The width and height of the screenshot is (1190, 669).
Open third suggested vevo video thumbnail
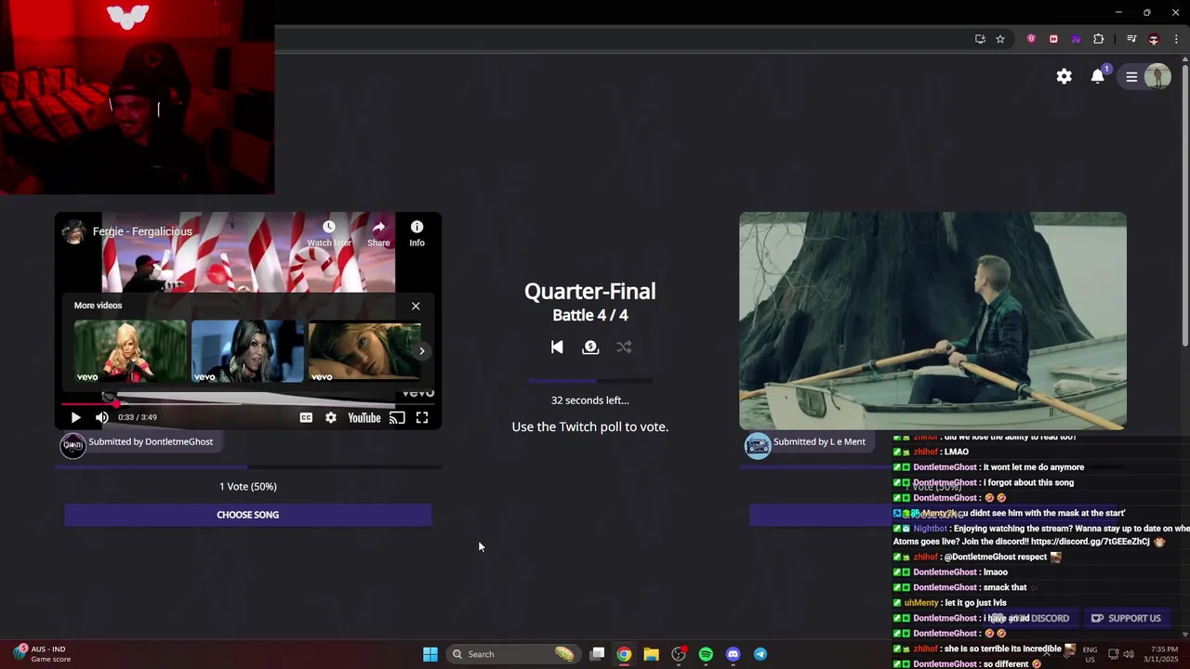[x=364, y=351]
